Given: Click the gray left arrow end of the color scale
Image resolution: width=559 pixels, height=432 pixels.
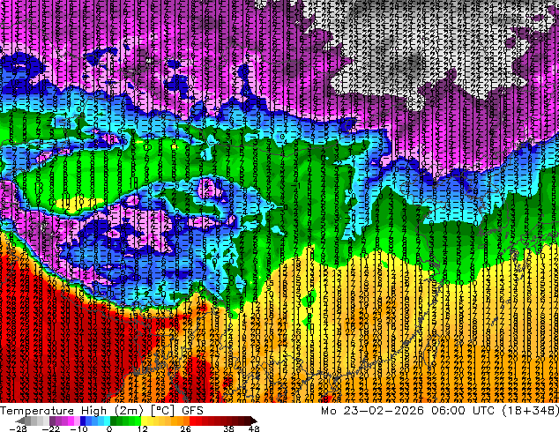Looking at the screenshot, I should (20, 421).
